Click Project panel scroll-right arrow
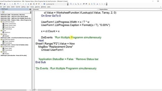 30,90
